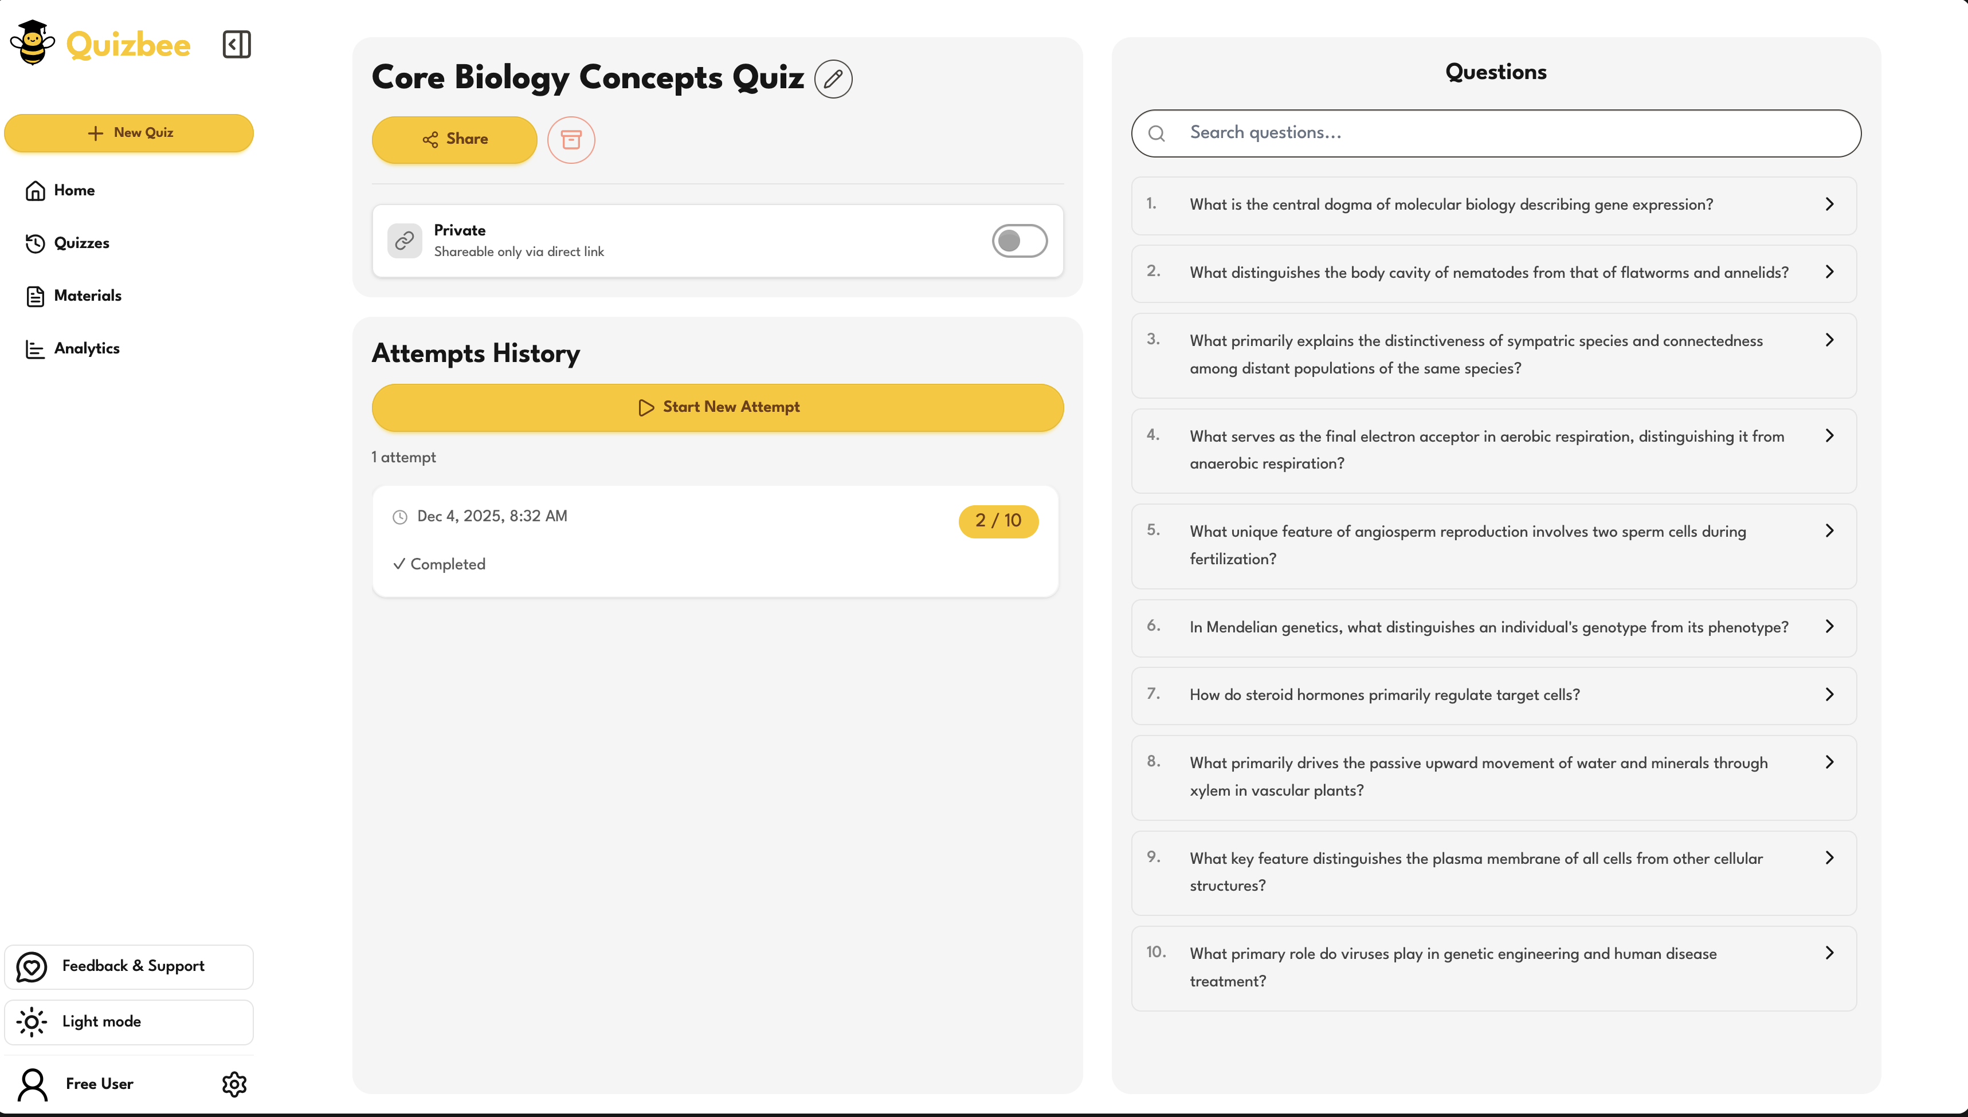This screenshot has height=1117, width=1968.
Task: Click the Quizbee bee logo
Action: point(31,42)
